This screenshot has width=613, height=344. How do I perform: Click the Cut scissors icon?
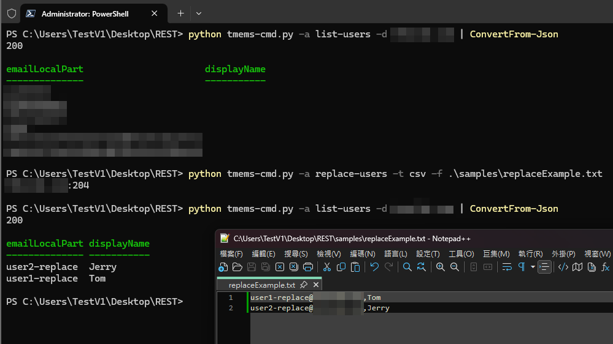pos(327,267)
